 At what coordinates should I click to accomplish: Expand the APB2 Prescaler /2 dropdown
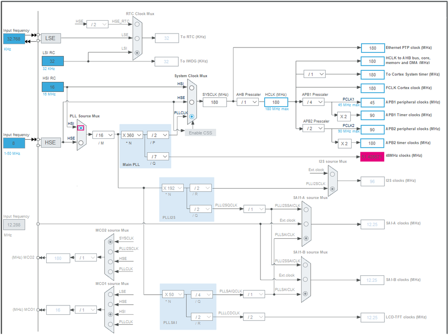[314, 129]
